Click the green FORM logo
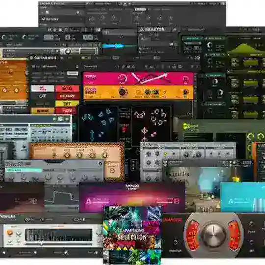Screen dimensions: 265x265 (190, 126)
